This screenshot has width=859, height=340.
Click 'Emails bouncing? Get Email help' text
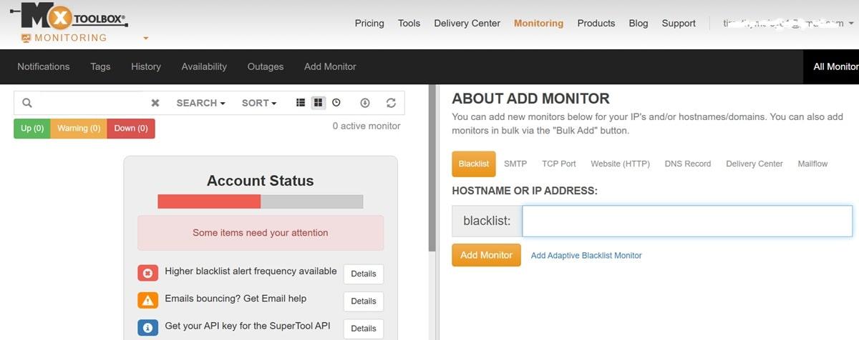236,299
